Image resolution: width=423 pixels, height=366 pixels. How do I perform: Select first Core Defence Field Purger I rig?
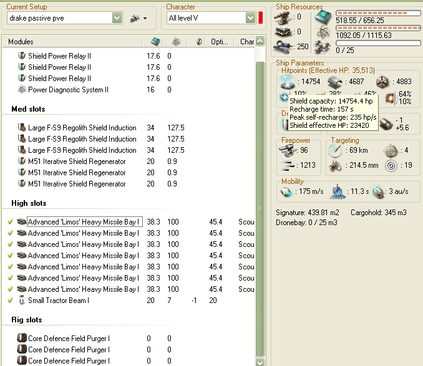click(x=69, y=339)
